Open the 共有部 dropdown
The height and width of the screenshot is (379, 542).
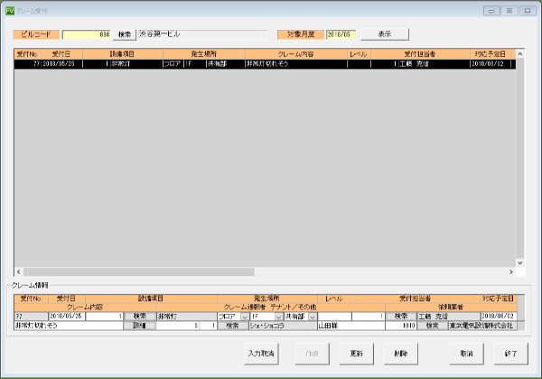[313, 317]
